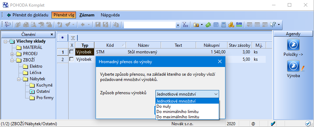Viewport: 314px width, 127px height.
Task: Click the 1 540,00 purchase price cell
Action: click(x=211, y=52)
